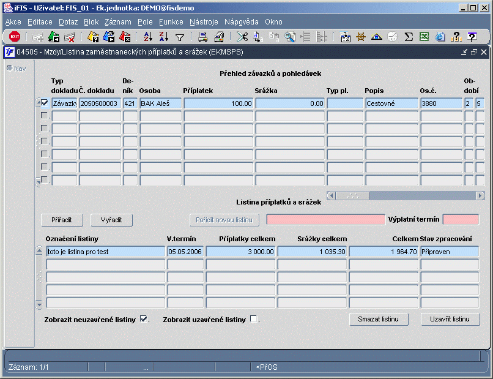Click down arrow of upper table record scroller
Image resolution: width=493 pixels, height=379 pixels.
coord(39,182)
